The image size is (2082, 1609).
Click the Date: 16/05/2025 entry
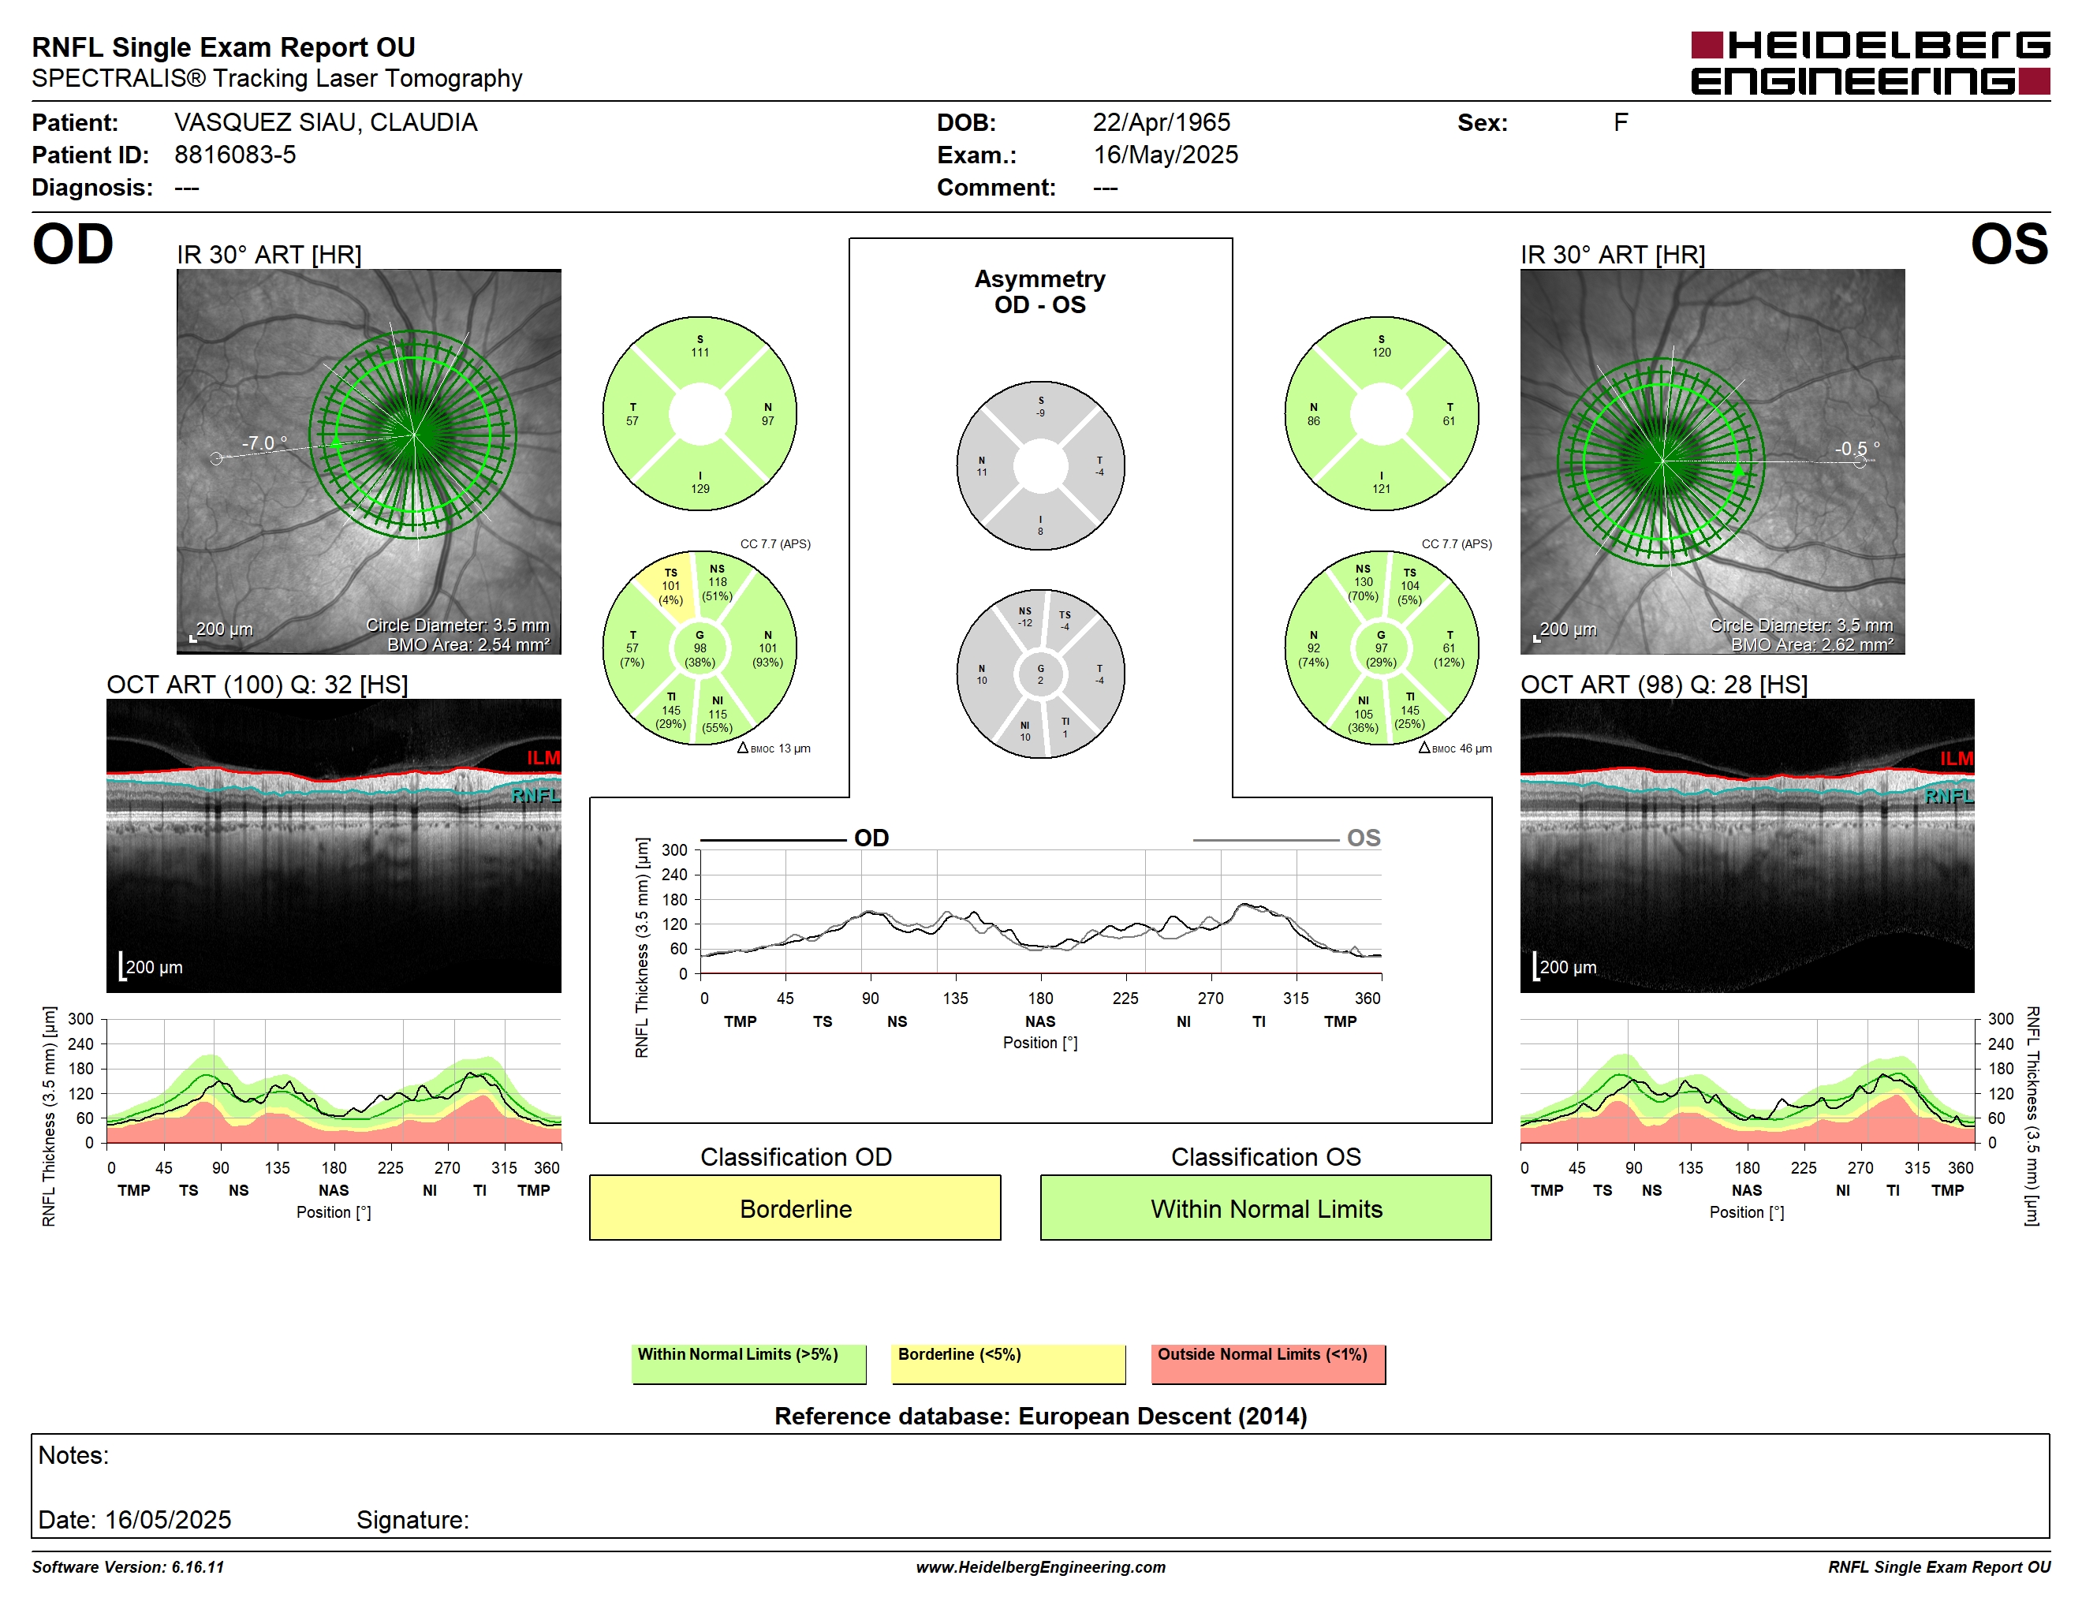pyautogui.click(x=134, y=1519)
